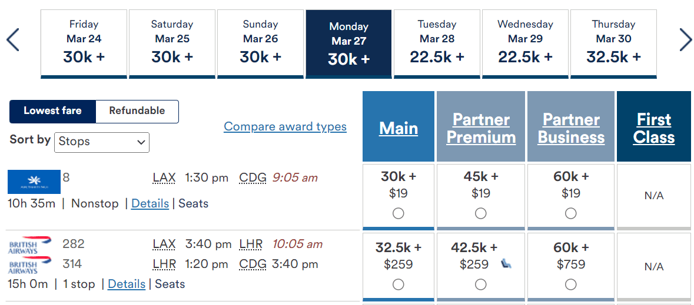Open the Sort by Stops dropdown
The height and width of the screenshot is (305, 694).
102,142
